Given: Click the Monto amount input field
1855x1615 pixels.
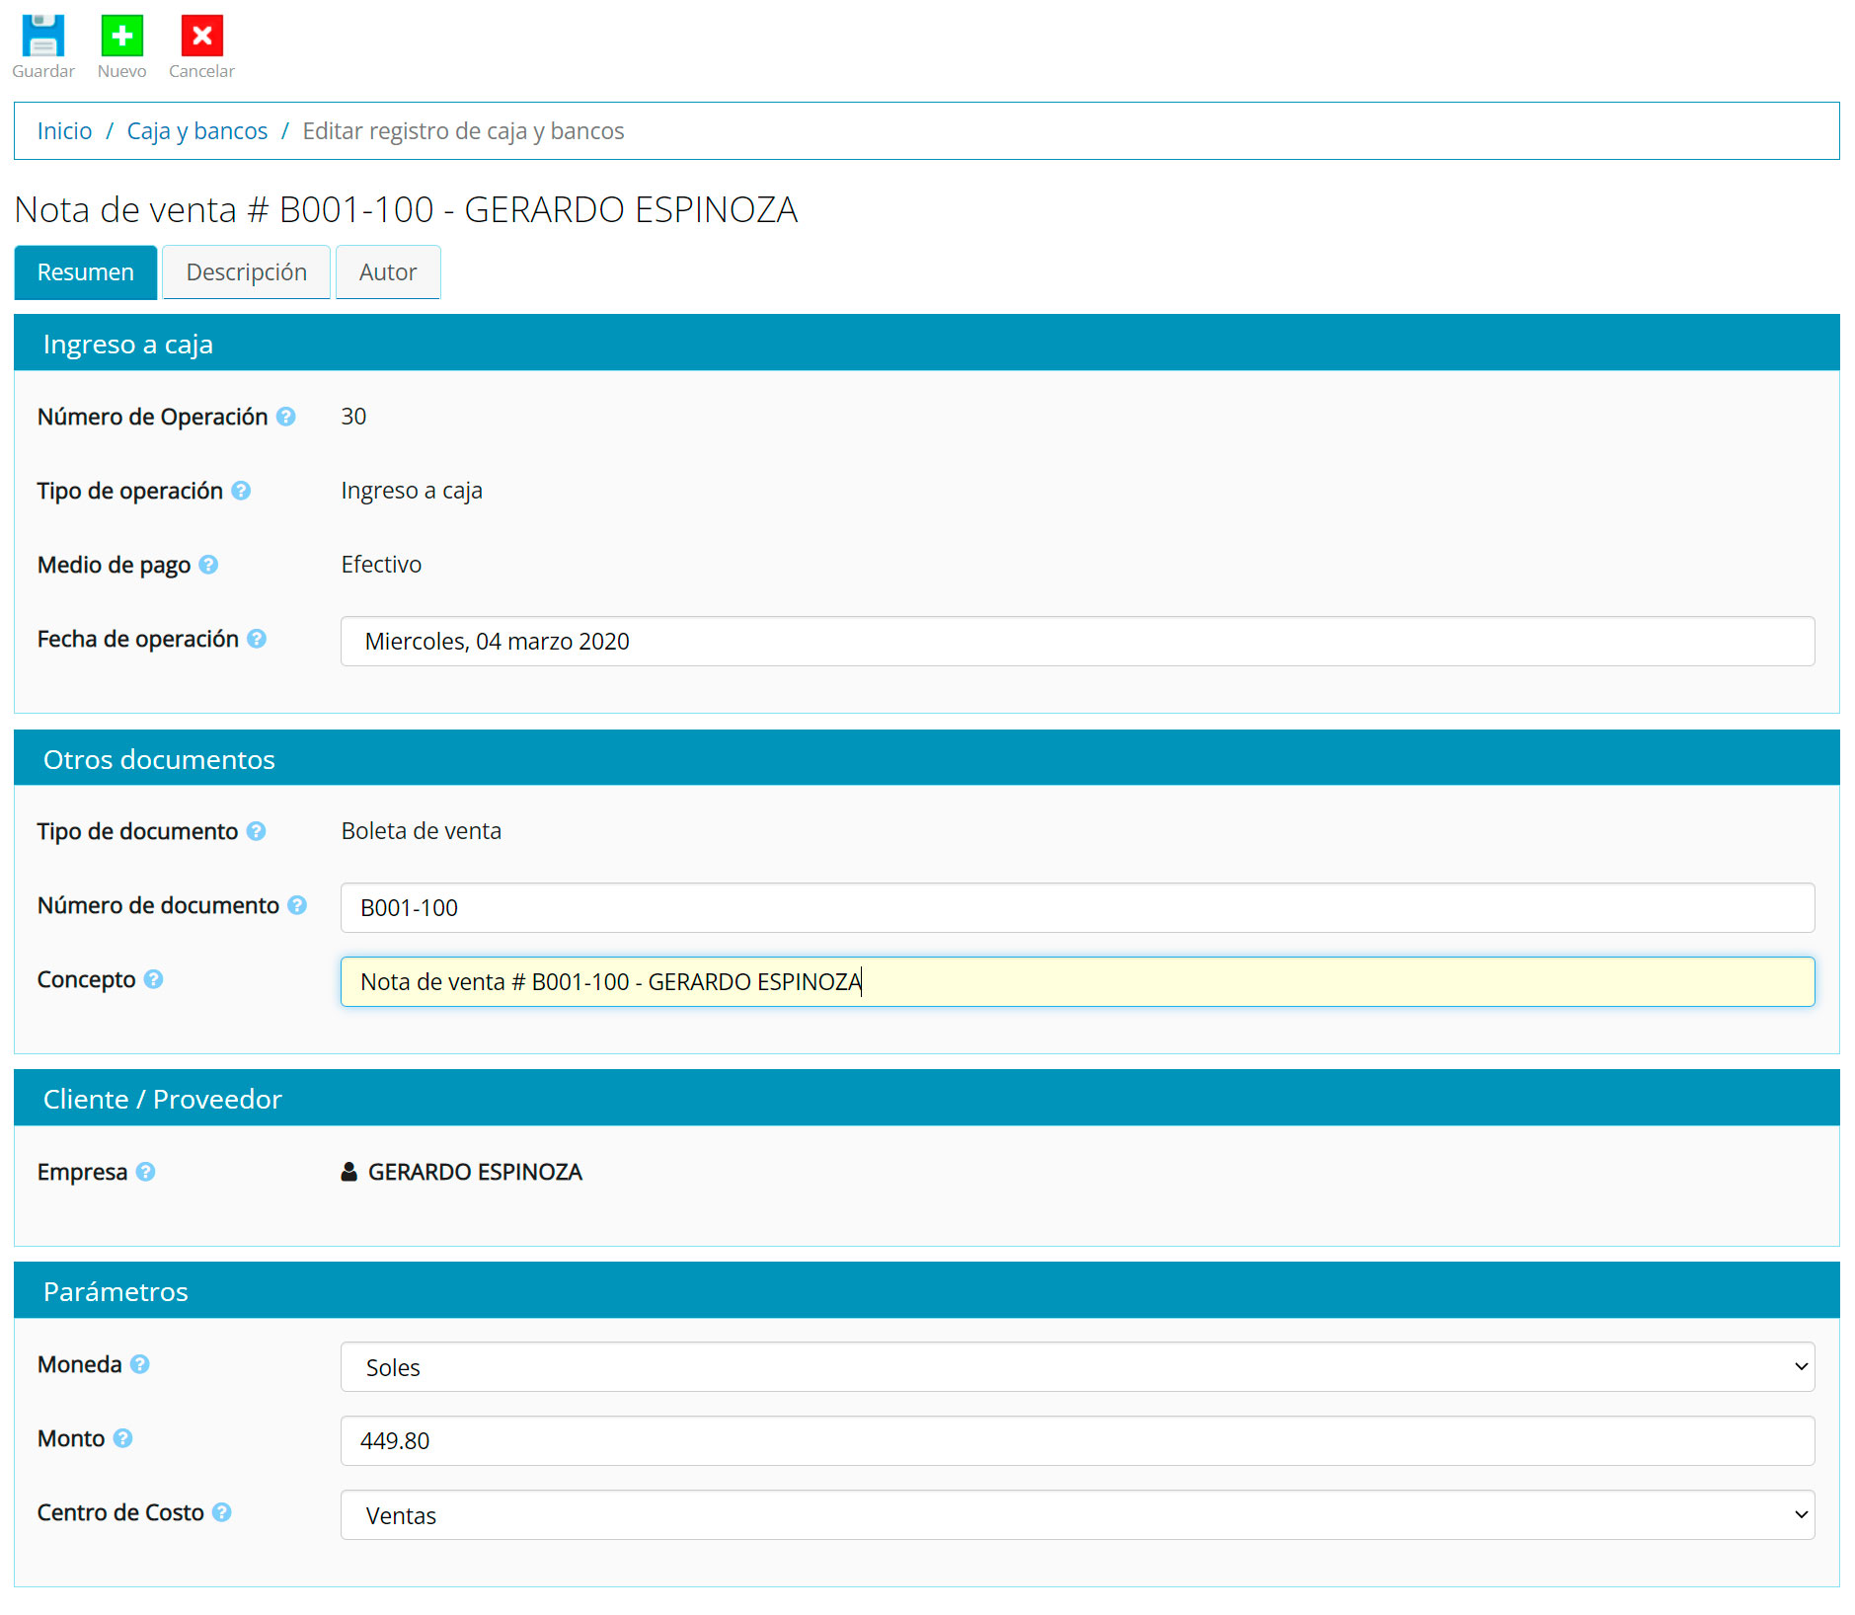Looking at the screenshot, I should point(1076,1441).
